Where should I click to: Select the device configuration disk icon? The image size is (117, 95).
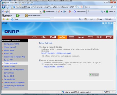(71, 37)
